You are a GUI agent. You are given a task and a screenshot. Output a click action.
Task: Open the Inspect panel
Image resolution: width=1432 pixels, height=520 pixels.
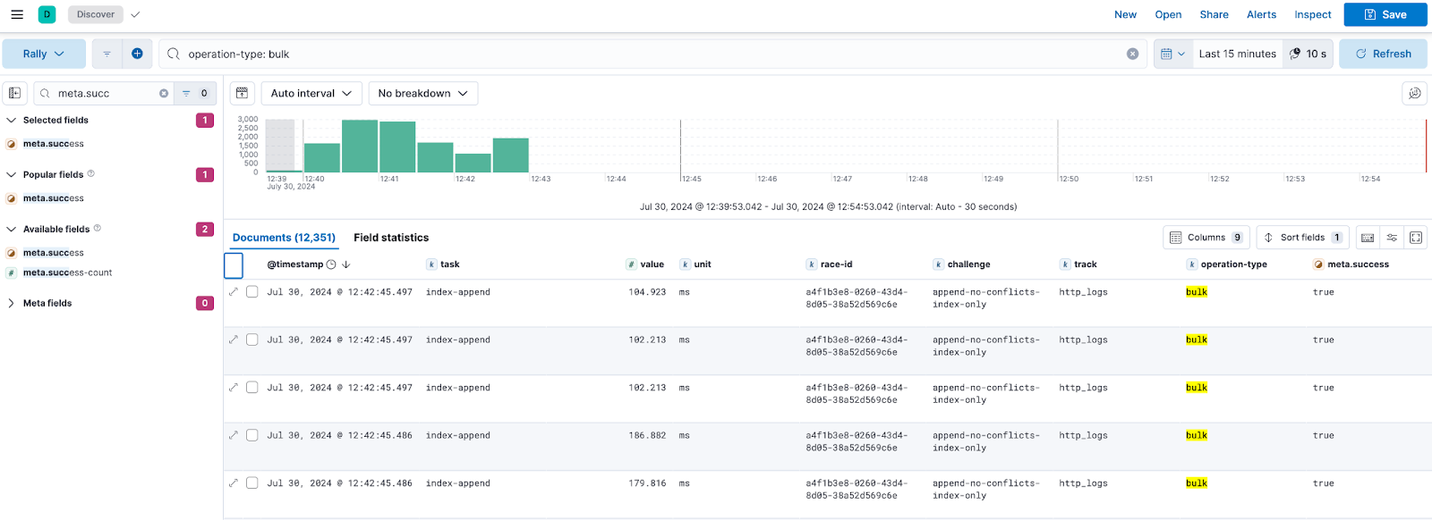pyautogui.click(x=1312, y=14)
